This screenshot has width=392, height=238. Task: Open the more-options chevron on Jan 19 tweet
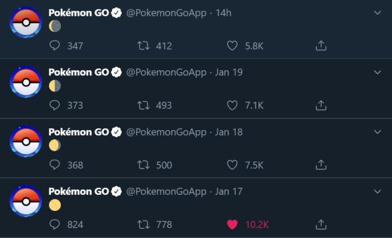[377, 72]
